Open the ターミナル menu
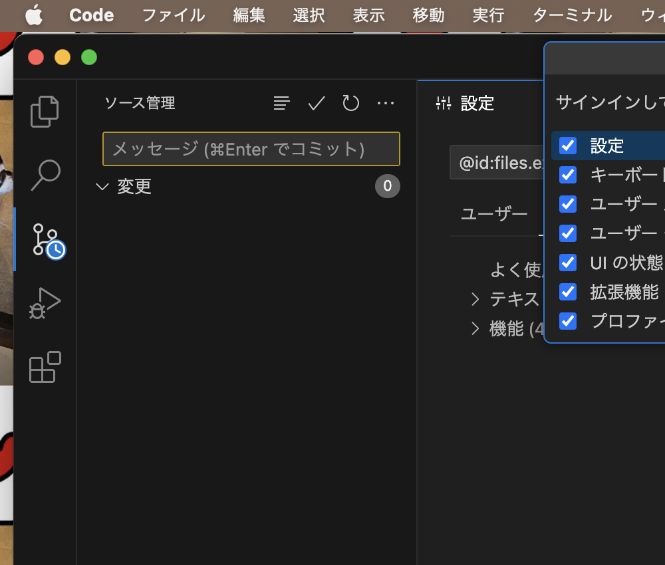Screen dimensions: 665x565 tap(571, 15)
